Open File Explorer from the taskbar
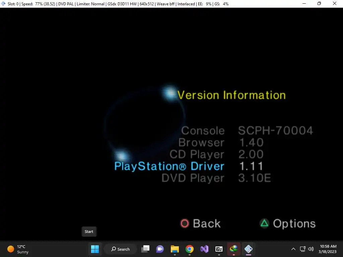 point(175,249)
